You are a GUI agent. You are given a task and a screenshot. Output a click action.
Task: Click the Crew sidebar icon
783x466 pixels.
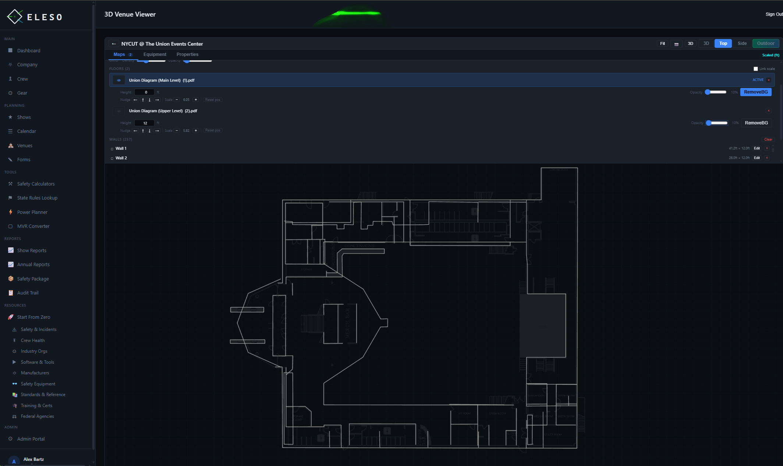[x=10, y=79]
